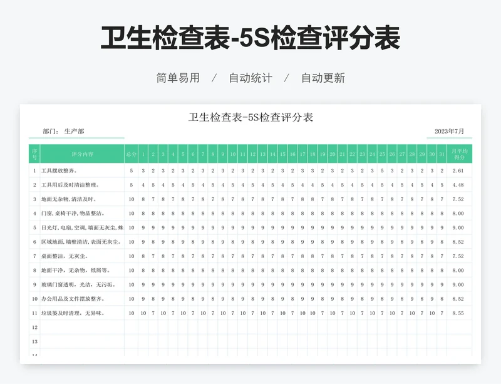Click the monthly average 8.55

coord(458,313)
